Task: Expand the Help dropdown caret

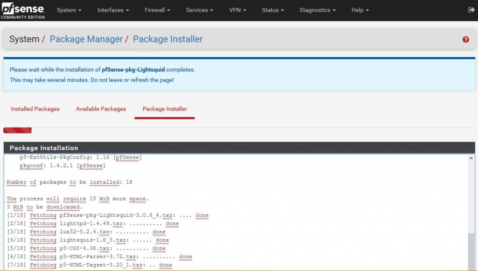Action: [369, 10]
